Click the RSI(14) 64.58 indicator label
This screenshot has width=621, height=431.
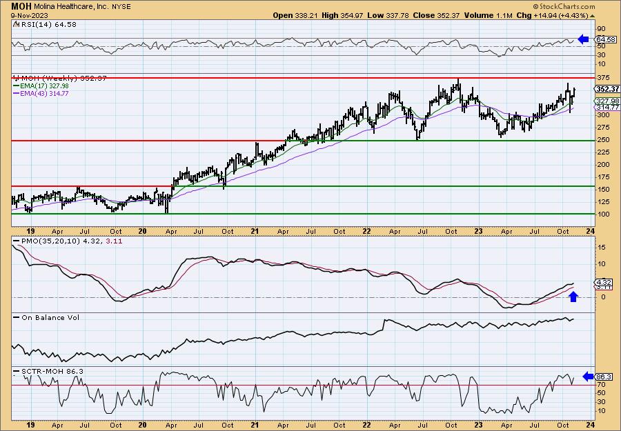(48, 25)
